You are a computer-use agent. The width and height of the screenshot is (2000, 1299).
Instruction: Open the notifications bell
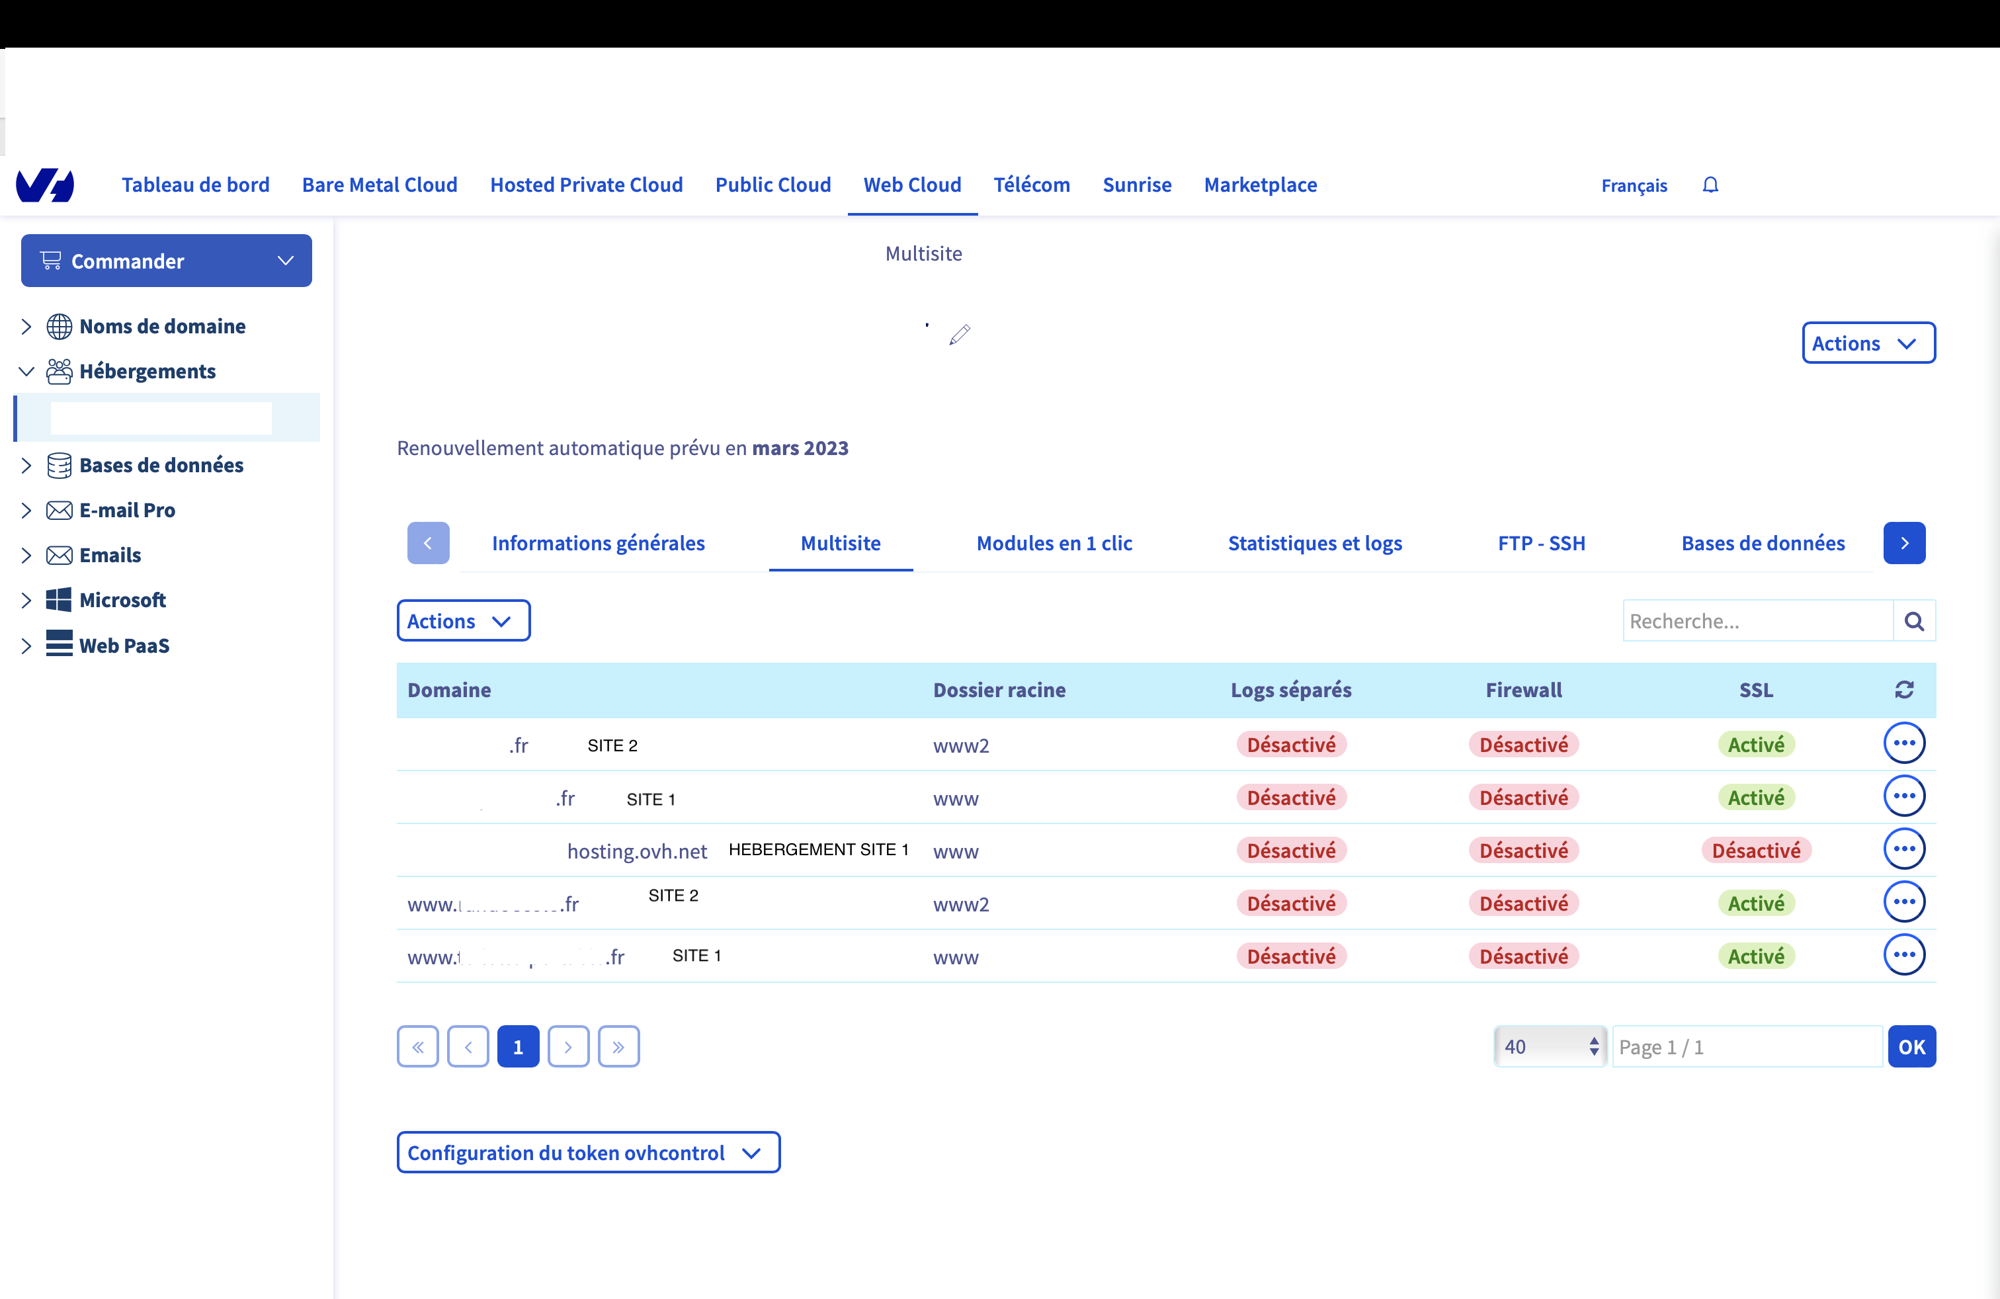[1710, 185]
